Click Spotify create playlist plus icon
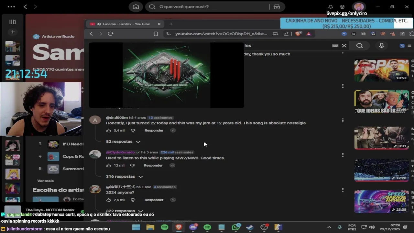The image size is (414, 233). click(x=12, y=32)
